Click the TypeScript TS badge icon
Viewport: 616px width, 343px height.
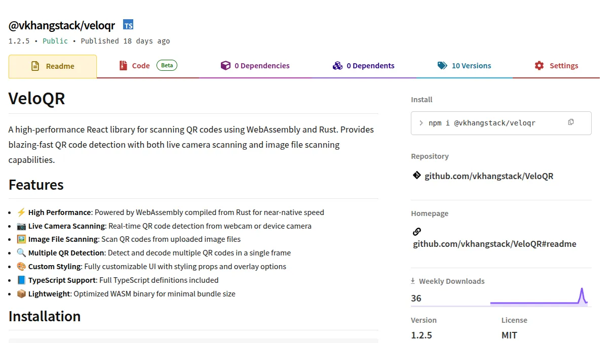point(128,25)
